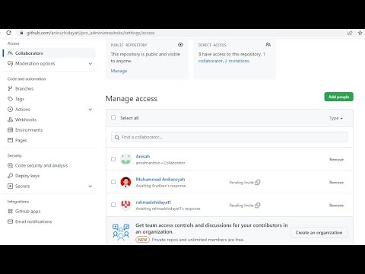The height and width of the screenshot is (274, 365).
Task: Click the Actions play icon
Action: pos(10,110)
